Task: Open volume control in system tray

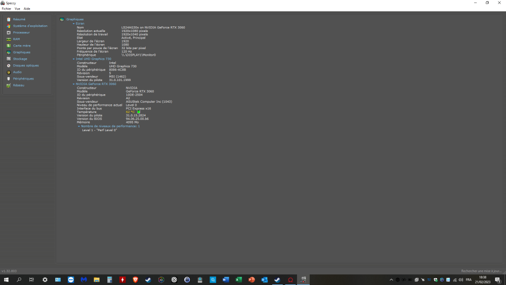Action: [461, 280]
